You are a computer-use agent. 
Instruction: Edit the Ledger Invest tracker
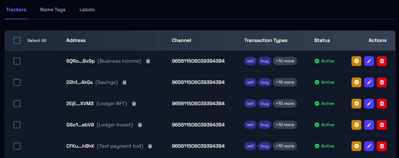(369, 125)
